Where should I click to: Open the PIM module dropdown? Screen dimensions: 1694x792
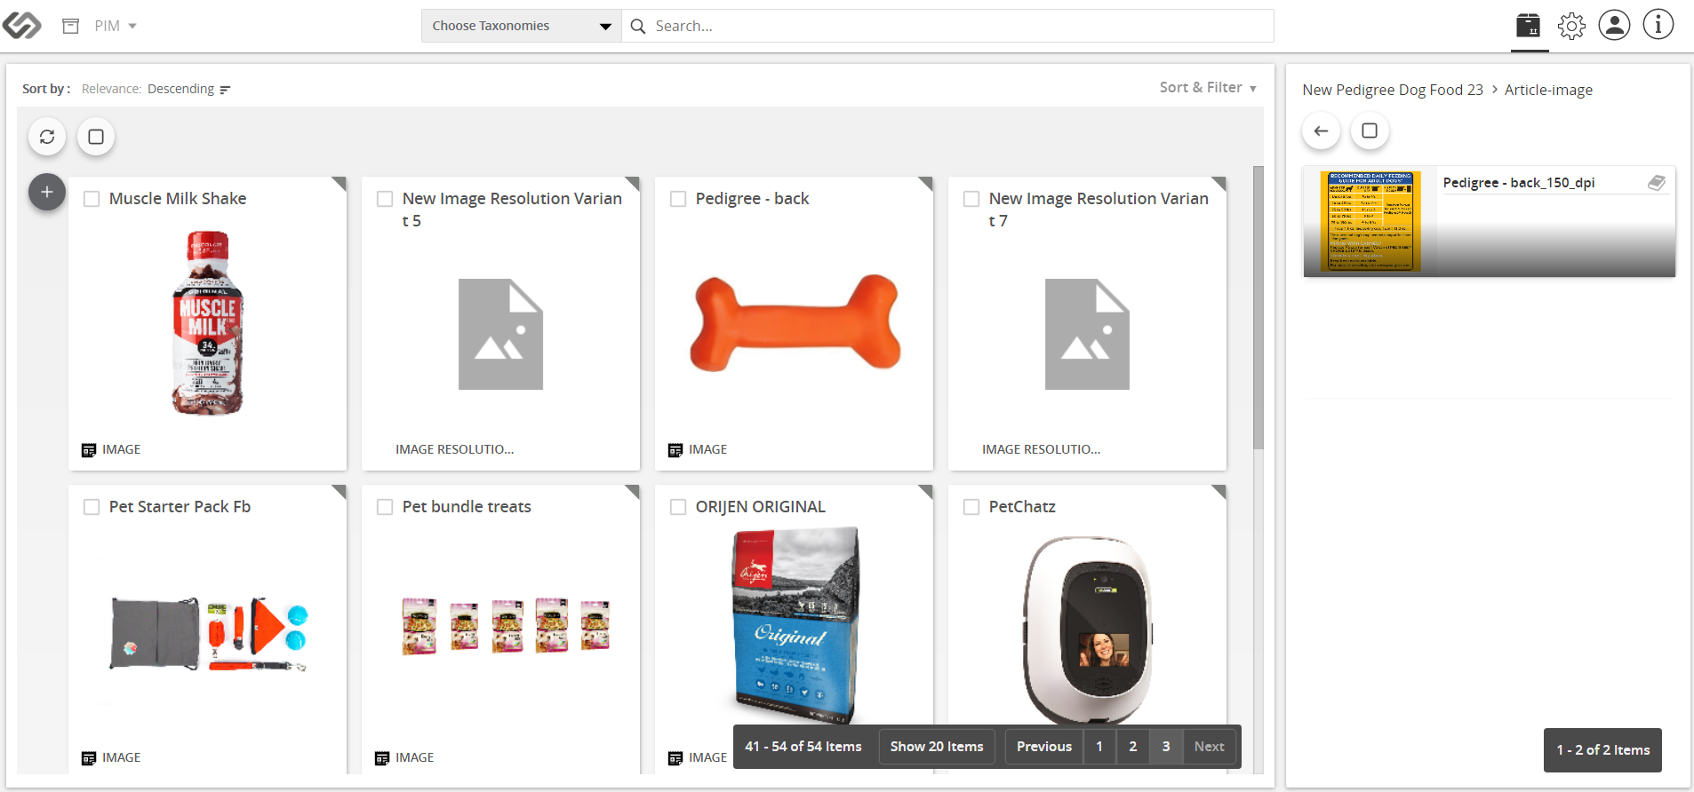coord(116,26)
